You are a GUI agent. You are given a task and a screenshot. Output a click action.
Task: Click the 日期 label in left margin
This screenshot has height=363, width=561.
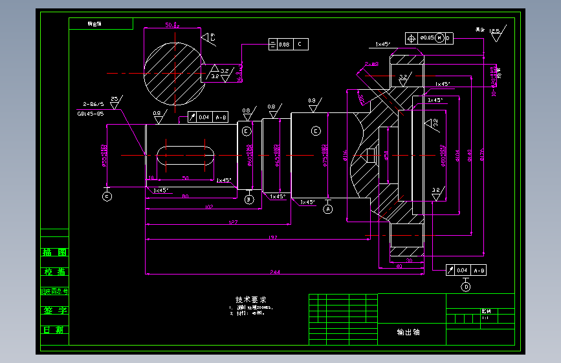(53, 330)
